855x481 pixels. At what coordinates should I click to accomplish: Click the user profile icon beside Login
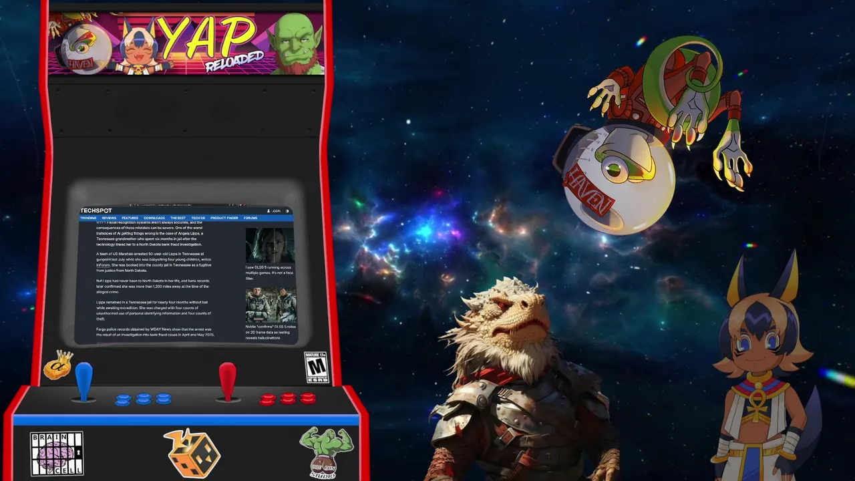(269, 211)
